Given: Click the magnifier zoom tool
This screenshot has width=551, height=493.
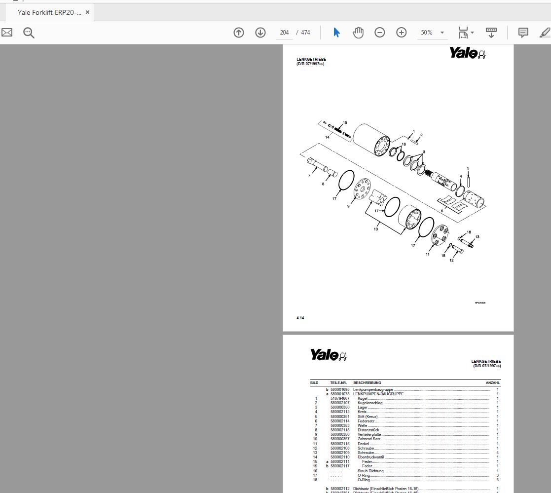Looking at the screenshot, I should [x=28, y=33].
